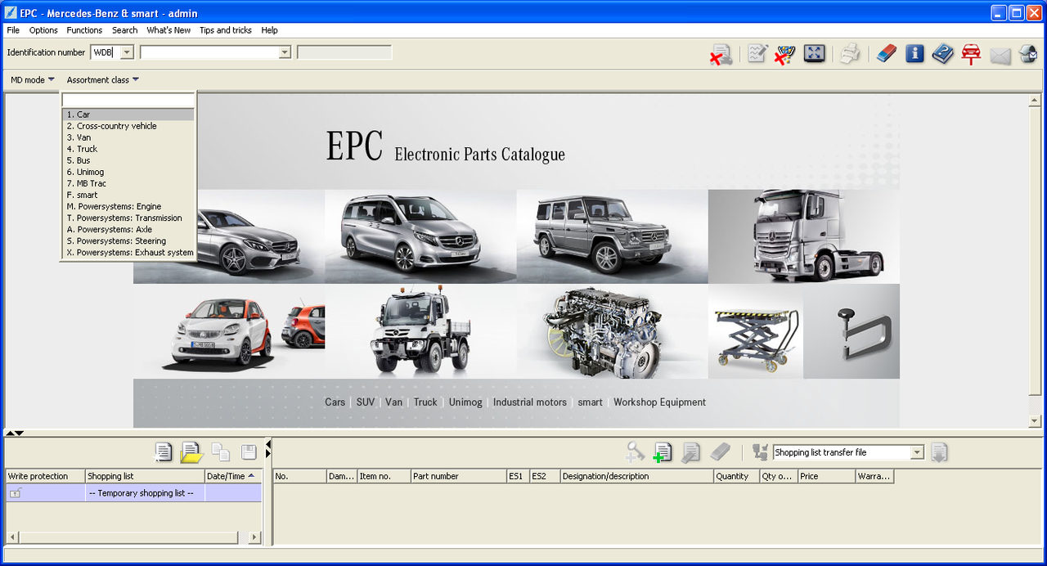
Task: Choose '4. Truck' assortment class
Action: coord(128,149)
